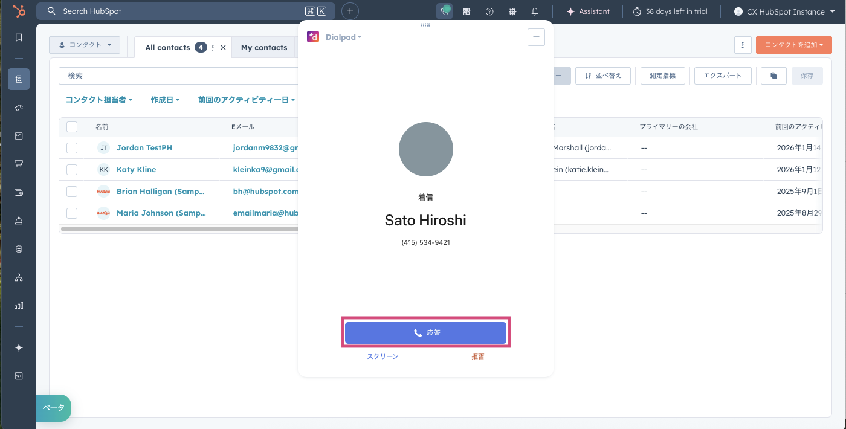Open the Reporting bar-chart icon in the sidebar
The height and width of the screenshot is (429, 846).
click(19, 305)
